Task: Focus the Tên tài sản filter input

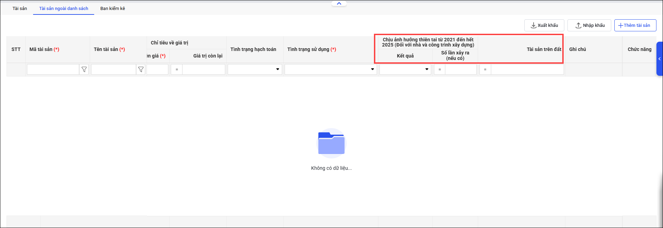Action: click(113, 70)
